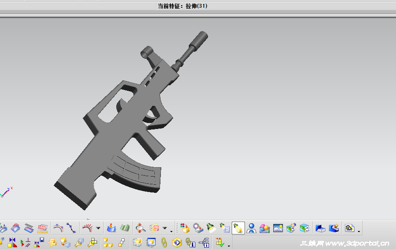
Task: Open visualization toolbar options arrow after checkered icon
Action: tap(359, 231)
